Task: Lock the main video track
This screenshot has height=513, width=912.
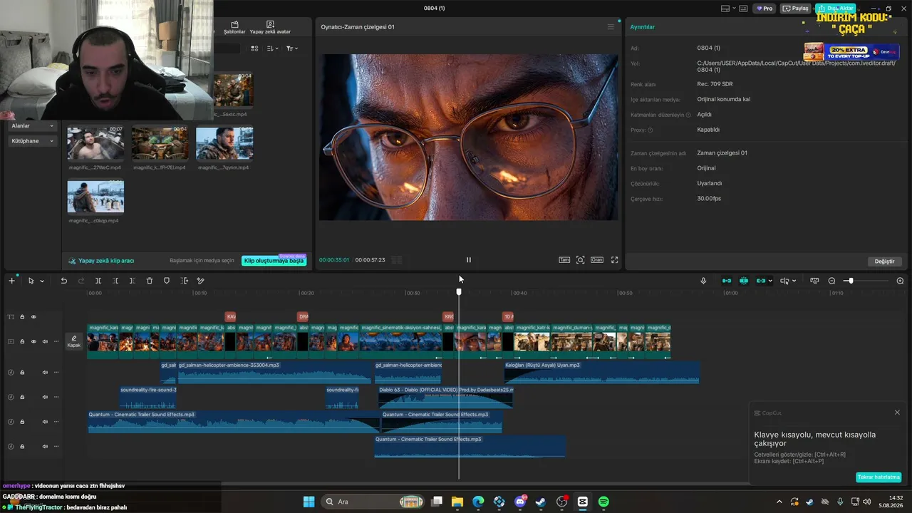Action: tap(22, 341)
